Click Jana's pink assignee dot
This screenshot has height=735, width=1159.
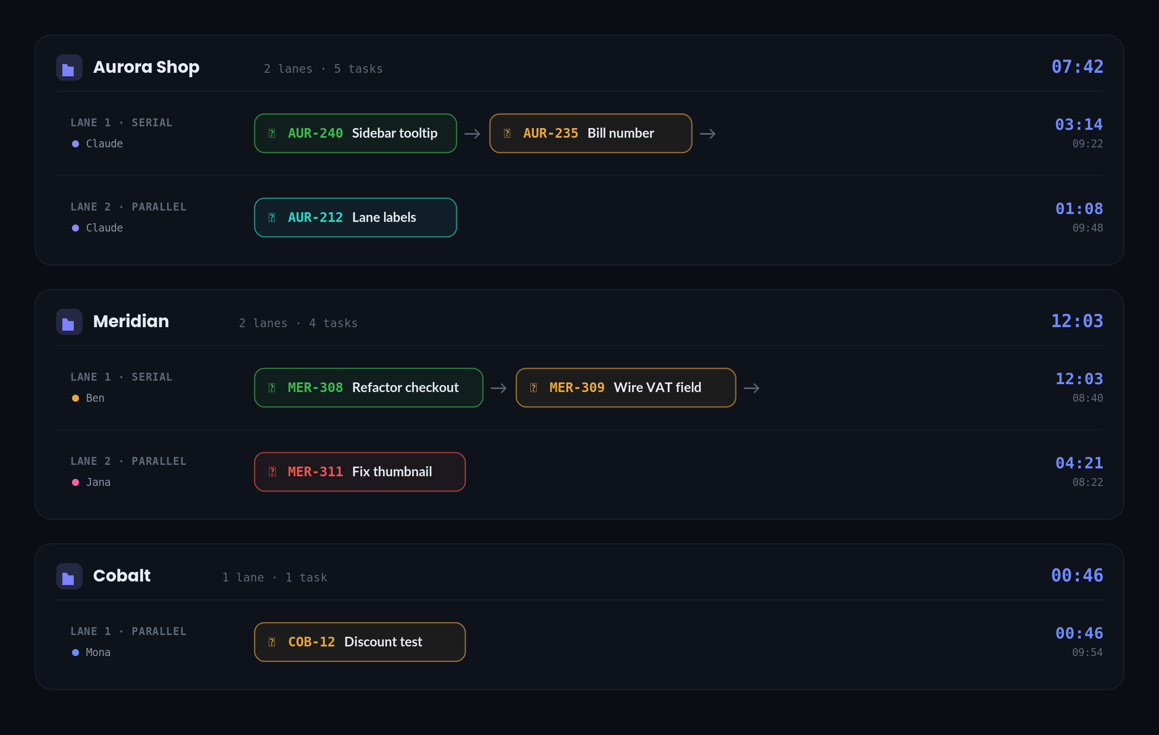[76, 482]
